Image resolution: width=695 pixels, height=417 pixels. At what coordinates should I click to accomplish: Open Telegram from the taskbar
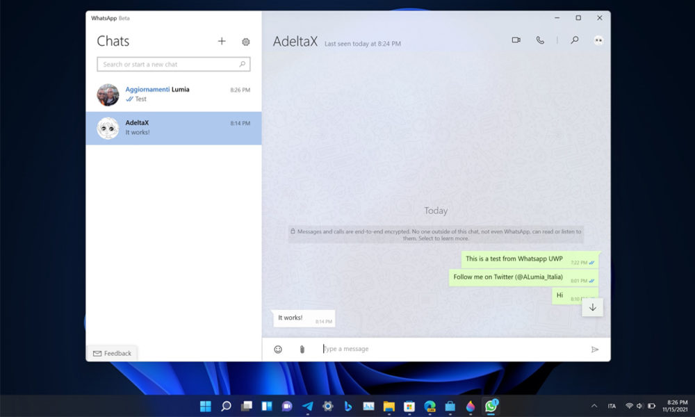click(306, 407)
